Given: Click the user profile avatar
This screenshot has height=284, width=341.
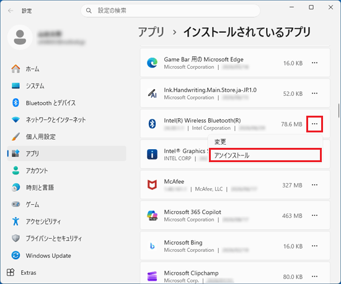Looking at the screenshot, I should [x=20, y=37].
